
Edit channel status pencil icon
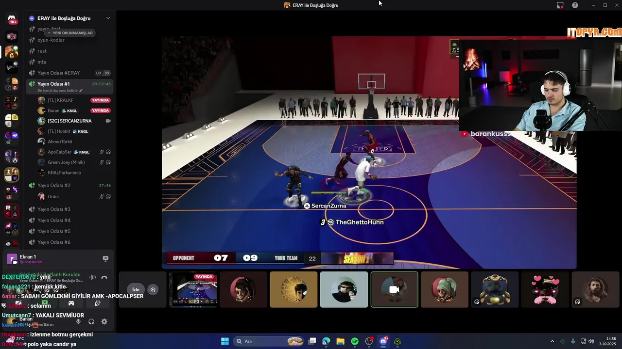[81, 91]
